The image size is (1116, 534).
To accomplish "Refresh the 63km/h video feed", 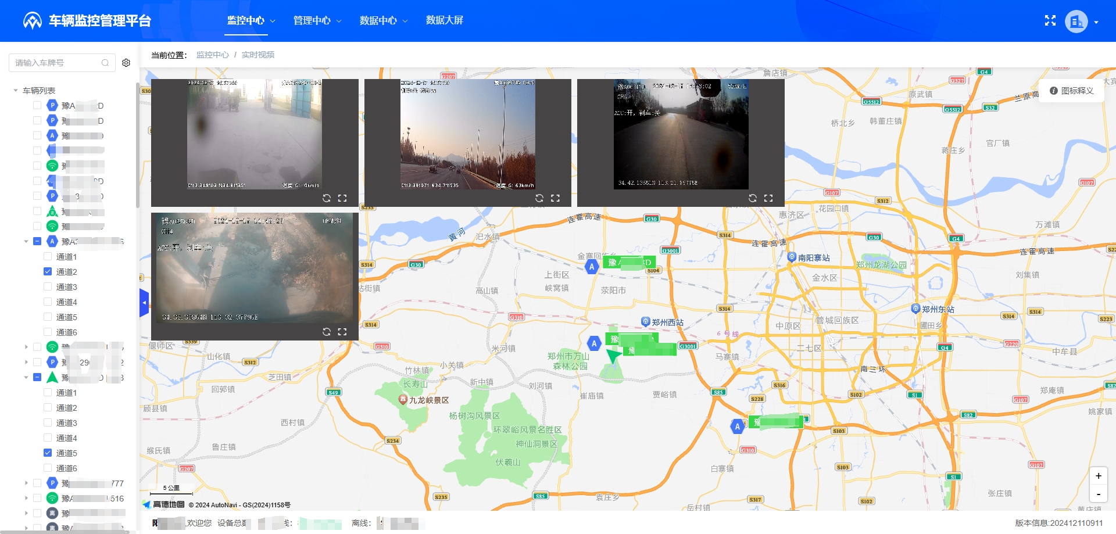I will (539, 198).
